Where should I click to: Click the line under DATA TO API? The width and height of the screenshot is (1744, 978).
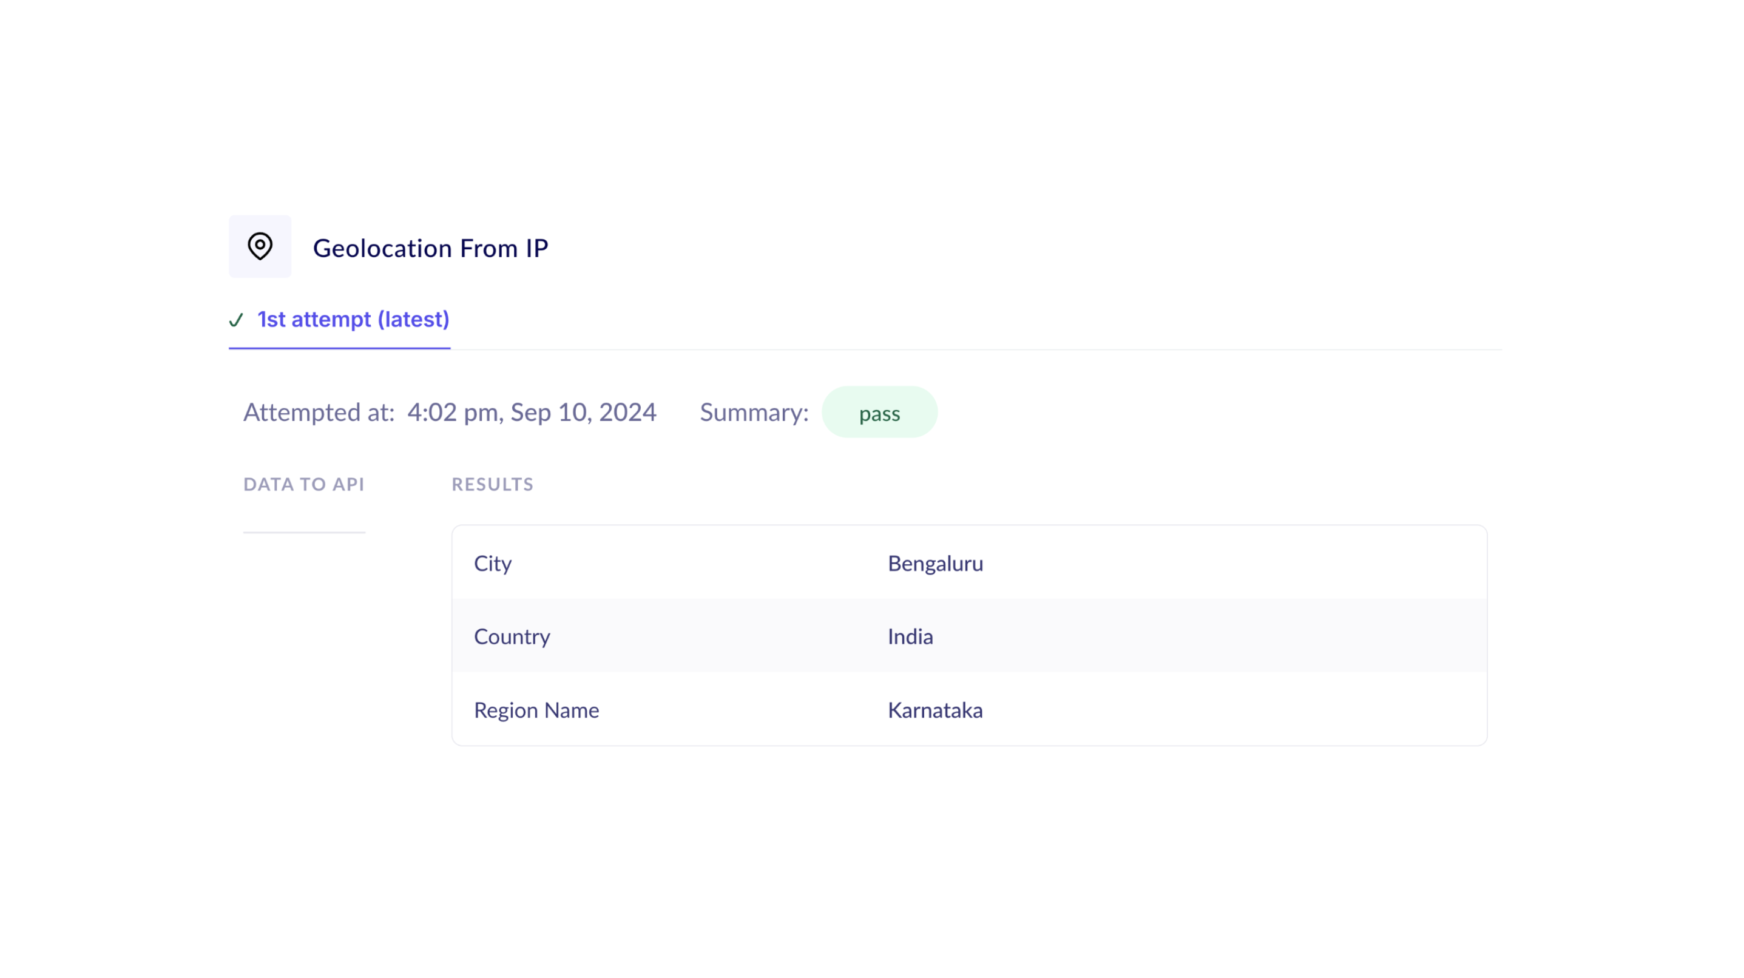[303, 532]
